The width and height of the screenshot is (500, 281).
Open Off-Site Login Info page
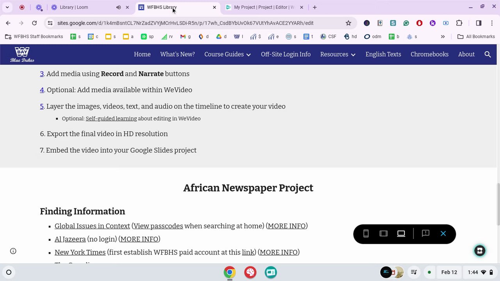[286, 54]
